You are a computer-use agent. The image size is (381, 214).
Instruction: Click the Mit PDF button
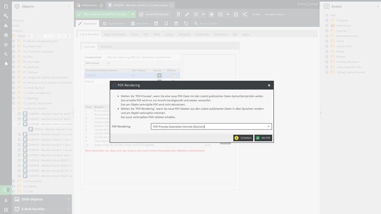pos(263,138)
